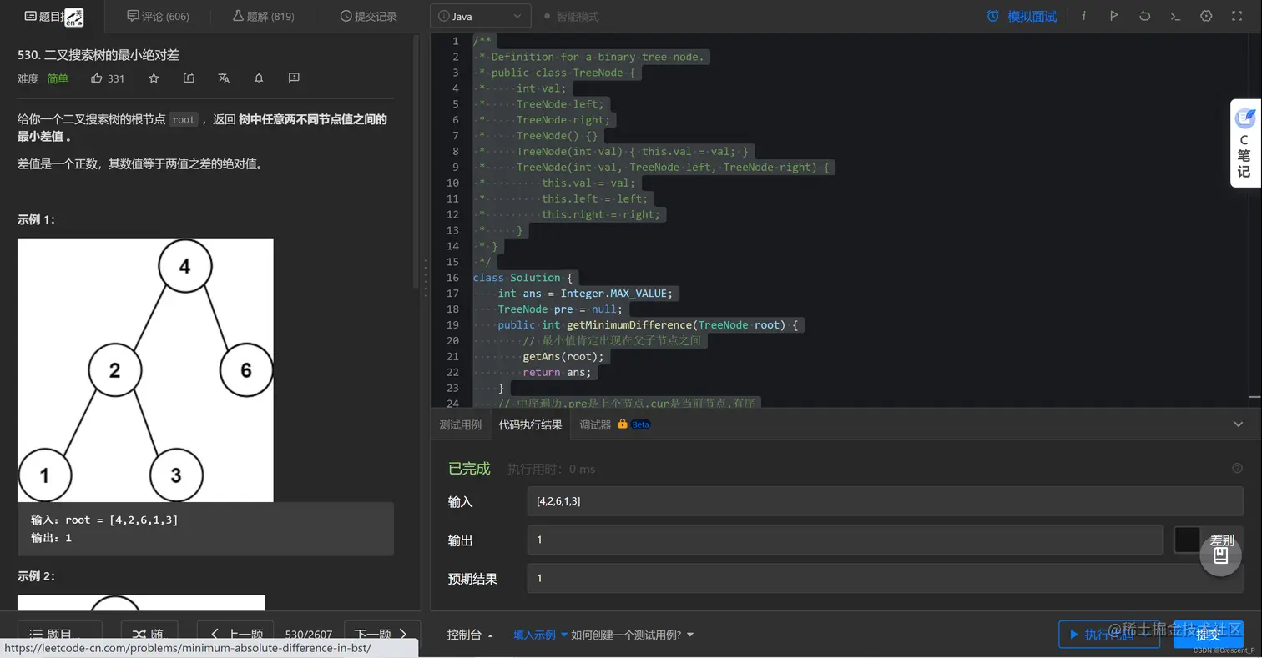The height and width of the screenshot is (658, 1262).
Task: Start 模拟面试 mock interview
Action: click(1022, 16)
